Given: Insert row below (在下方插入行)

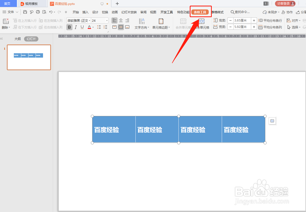Looking at the screenshot, I should tap(25, 27).
